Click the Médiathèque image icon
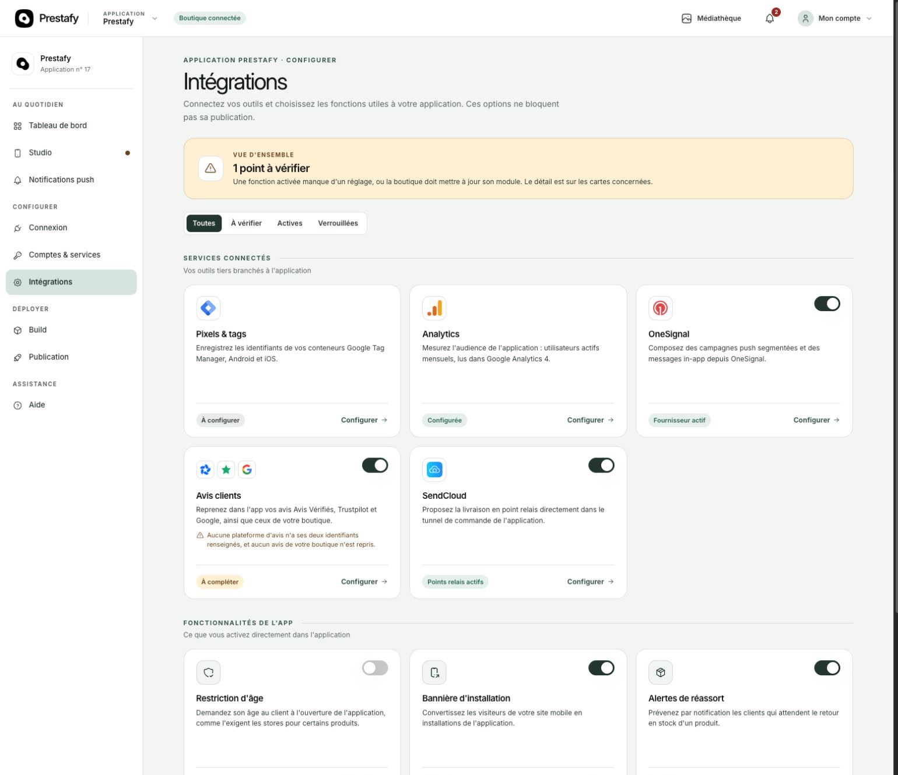The width and height of the screenshot is (898, 775). pyautogui.click(x=686, y=18)
